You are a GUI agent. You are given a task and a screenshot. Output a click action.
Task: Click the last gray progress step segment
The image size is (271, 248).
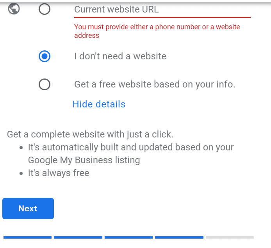point(230,237)
